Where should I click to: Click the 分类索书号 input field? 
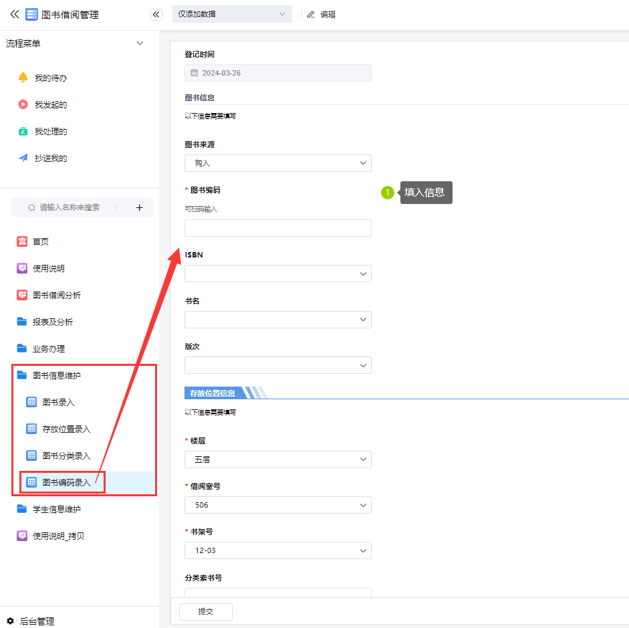click(x=278, y=593)
